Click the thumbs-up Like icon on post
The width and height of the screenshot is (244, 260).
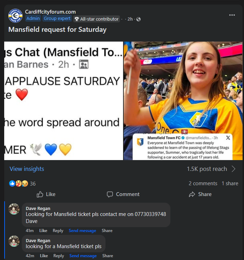(x=40, y=194)
